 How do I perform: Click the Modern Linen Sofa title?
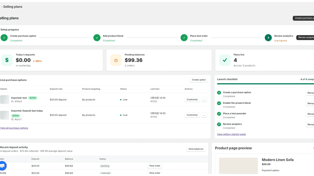[278, 160]
